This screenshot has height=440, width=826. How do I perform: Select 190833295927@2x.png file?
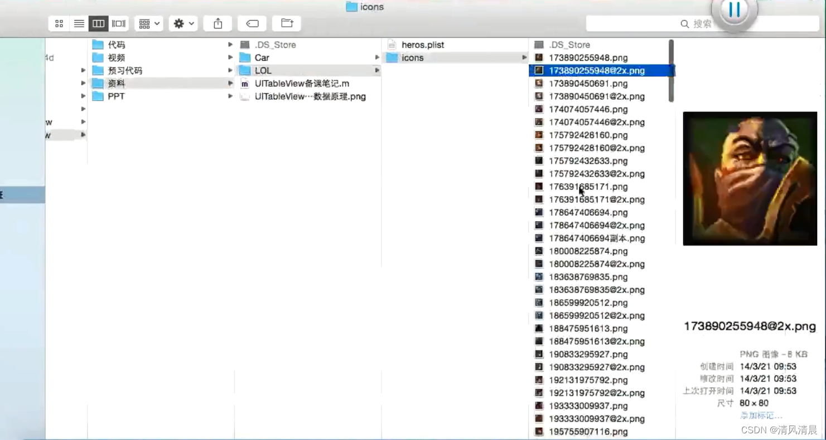[597, 367]
